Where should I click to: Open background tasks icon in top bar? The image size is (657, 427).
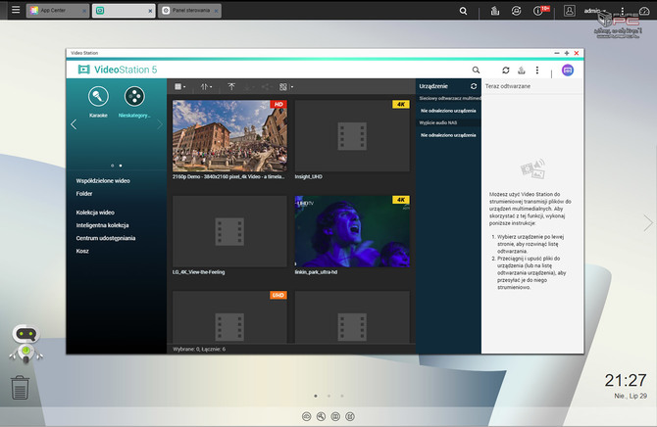[x=495, y=11]
